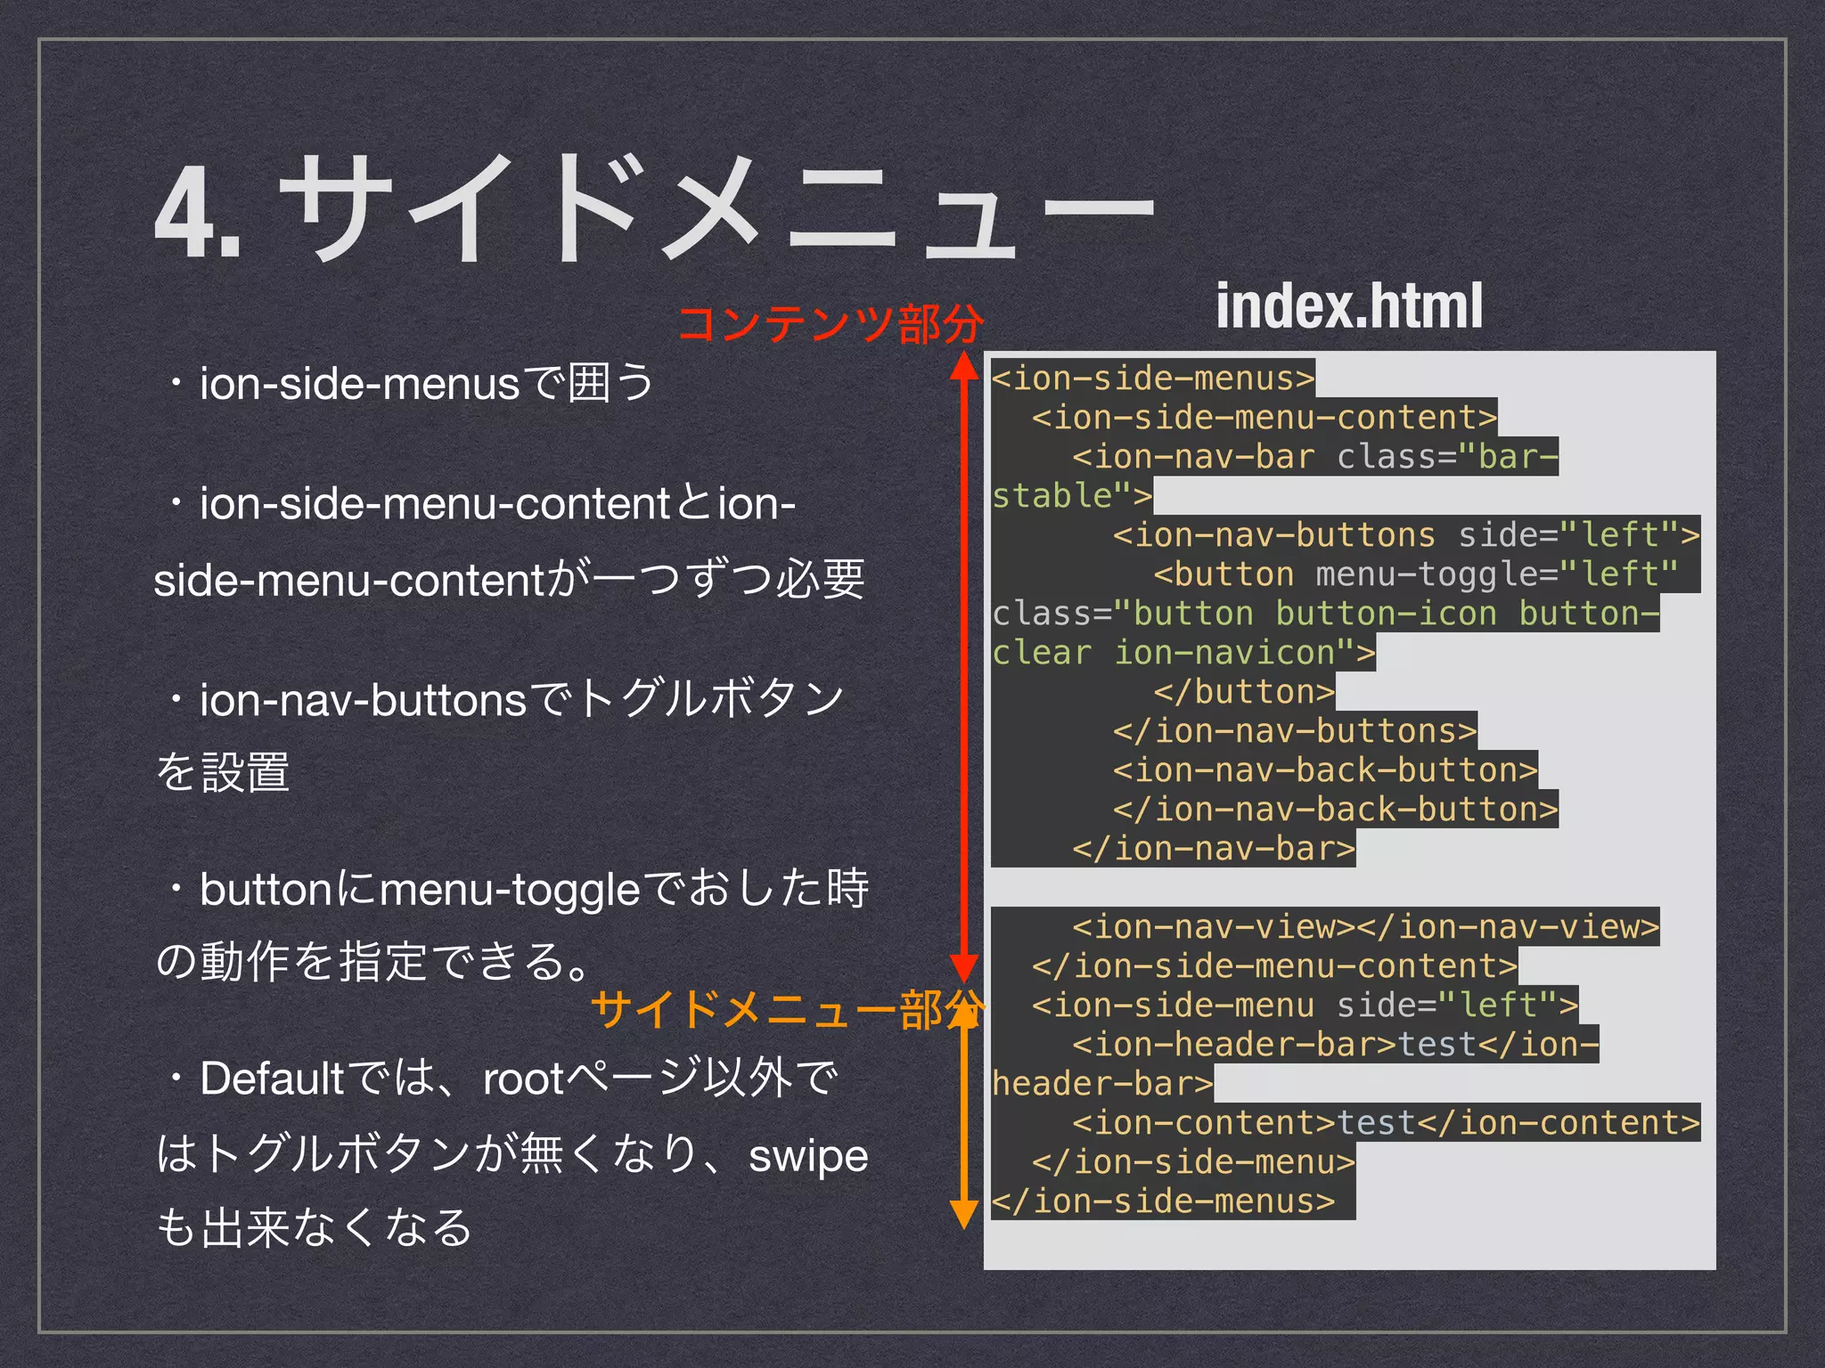Click code '<ion-nav-buttons side="left">'
This screenshot has height=1368, width=1825.
coord(1406,534)
